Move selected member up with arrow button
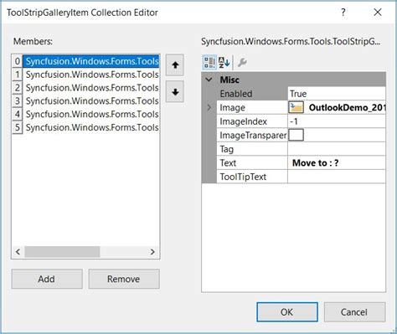 click(x=175, y=65)
